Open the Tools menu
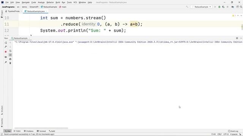 [x=69, y=2]
